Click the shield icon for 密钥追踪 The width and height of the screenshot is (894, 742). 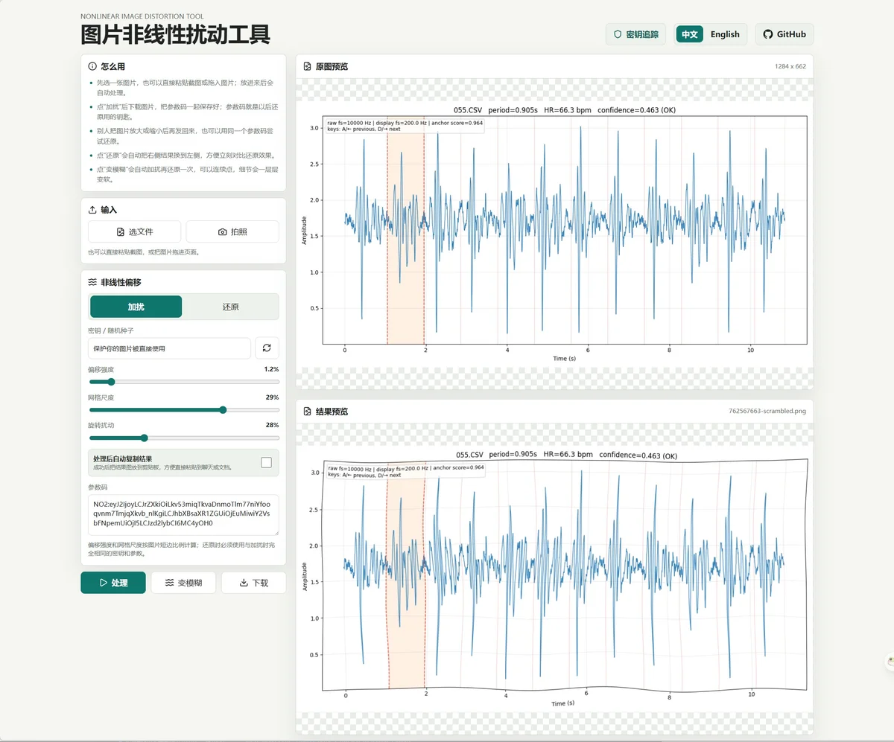click(617, 34)
